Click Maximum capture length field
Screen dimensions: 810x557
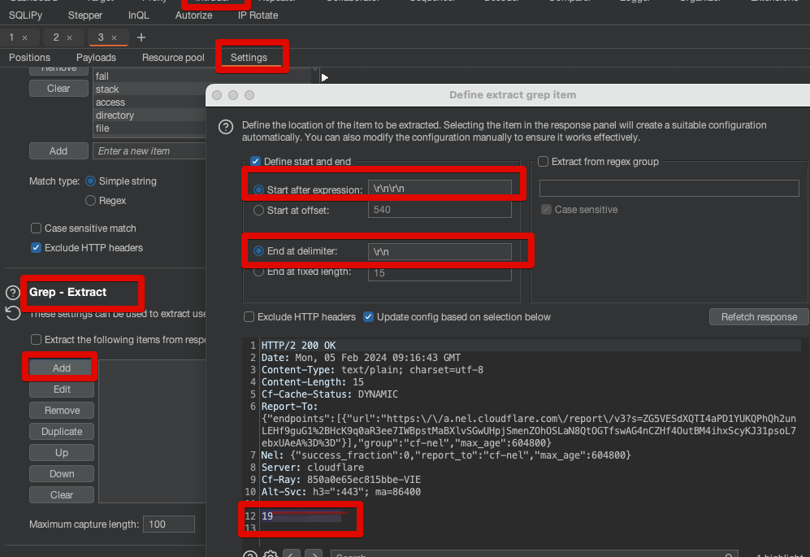point(169,524)
